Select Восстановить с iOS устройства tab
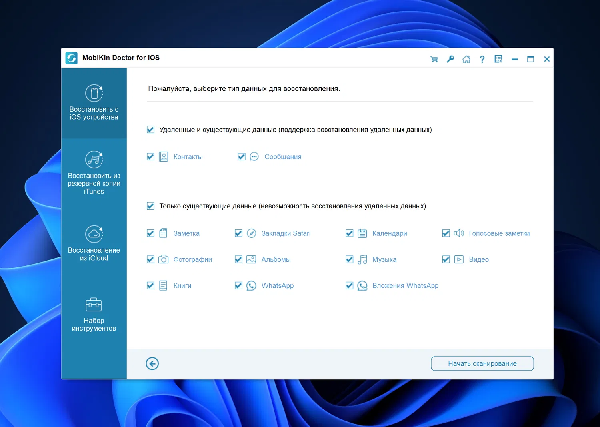 tap(94, 103)
